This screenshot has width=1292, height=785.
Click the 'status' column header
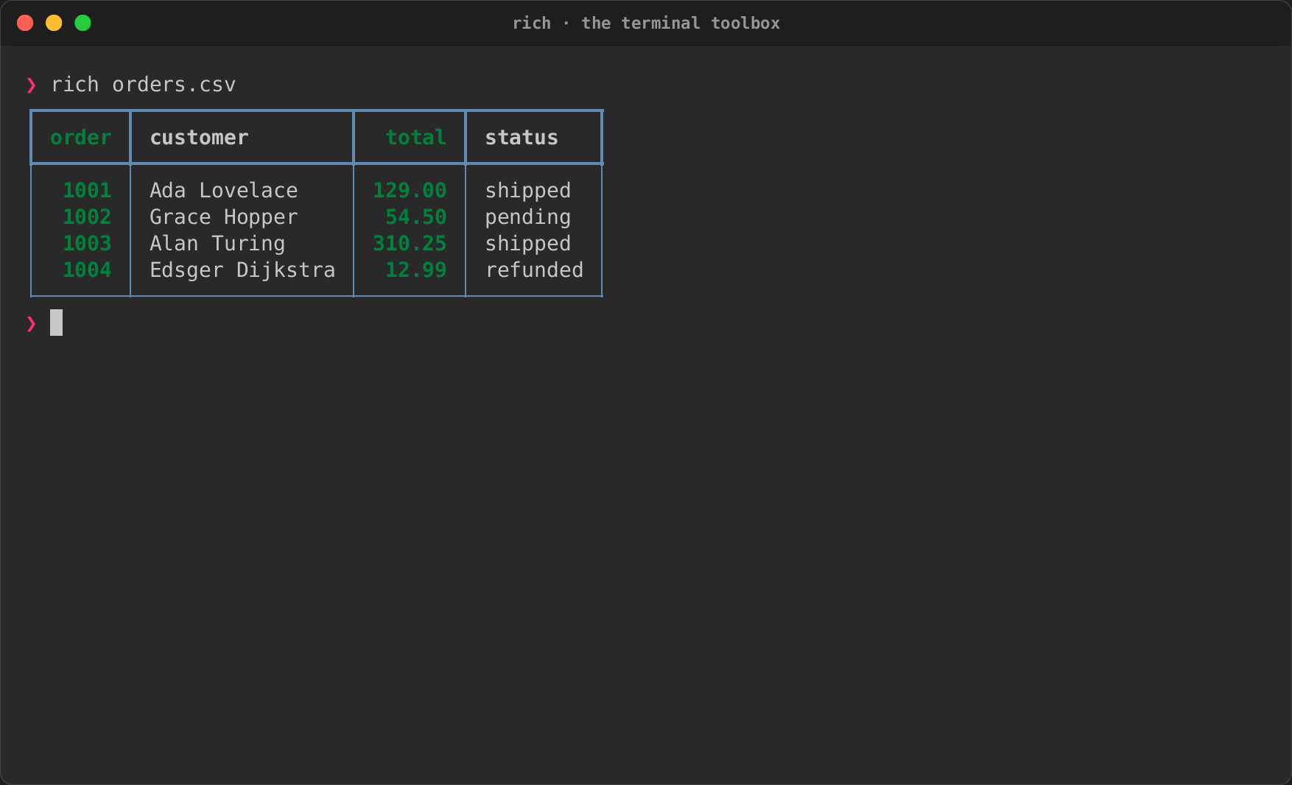[x=522, y=138]
